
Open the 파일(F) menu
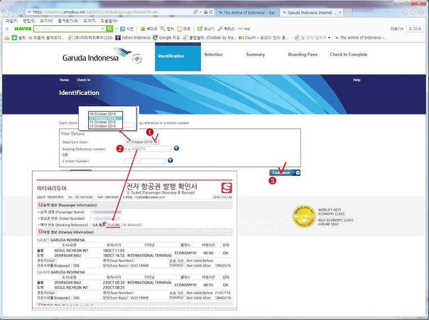click(x=11, y=21)
